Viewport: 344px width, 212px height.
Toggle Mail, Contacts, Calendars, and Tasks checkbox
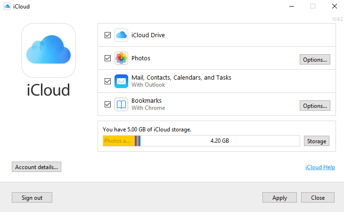click(107, 82)
